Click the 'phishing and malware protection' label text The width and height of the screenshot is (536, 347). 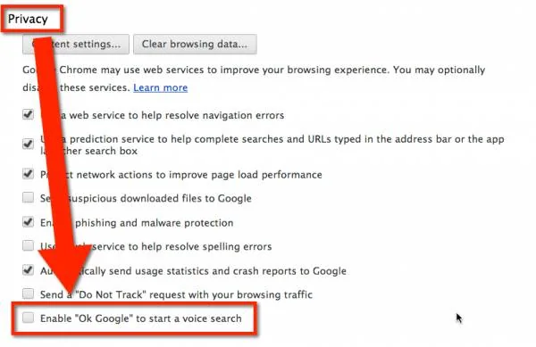point(155,223)
